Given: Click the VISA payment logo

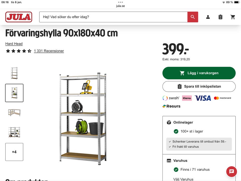Looking at the screenshot, I should 203,98.
